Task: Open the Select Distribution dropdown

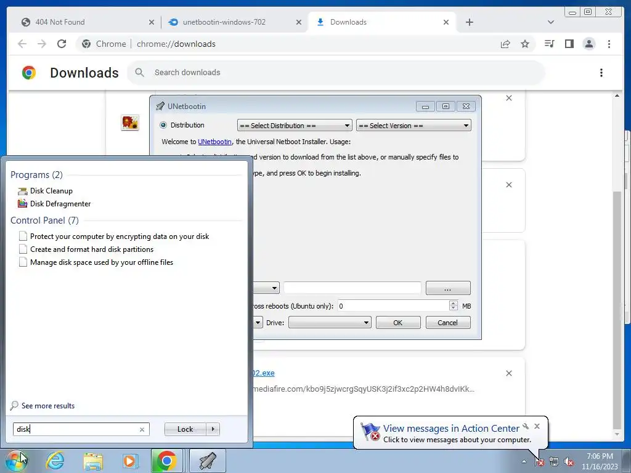Action: pyautogui.click(x=295, y=126)
